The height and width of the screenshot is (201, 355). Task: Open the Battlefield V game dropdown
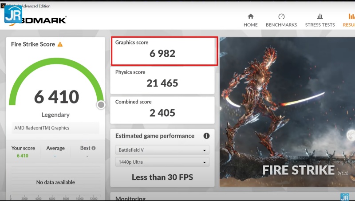(162, 150)
